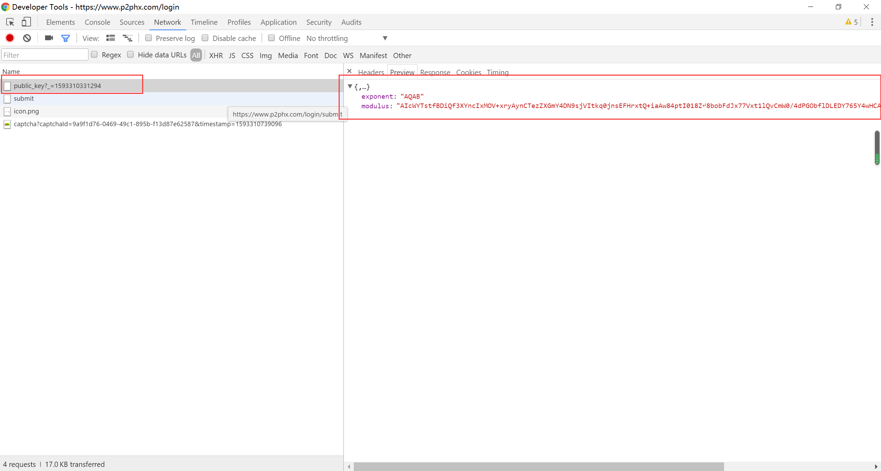Toggle capture screenshots camera icon

(x=49, y=38)
